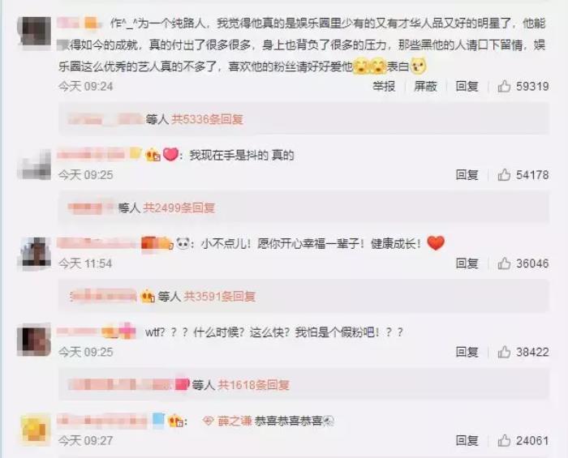Expand 共3591条回复 replies
The width and height of the screenshot is (568, 458).
tap(220, 297)
